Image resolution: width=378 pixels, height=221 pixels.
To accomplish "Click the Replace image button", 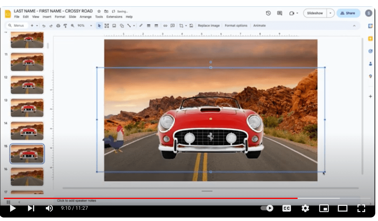I will pyautogui.click(x=209, y=26).
